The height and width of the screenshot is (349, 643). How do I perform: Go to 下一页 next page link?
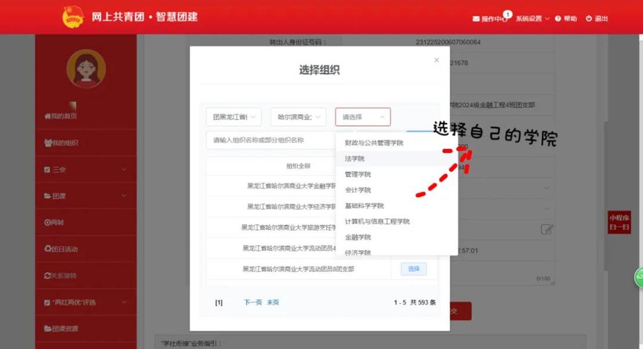coord(252,303)
